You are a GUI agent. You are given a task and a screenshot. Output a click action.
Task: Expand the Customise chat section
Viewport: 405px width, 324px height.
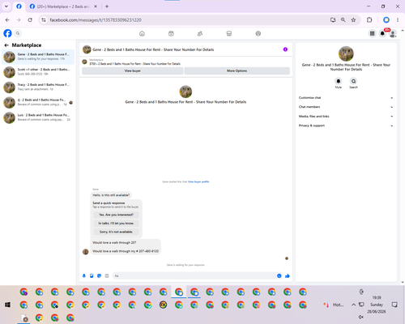tap(346, 98)
